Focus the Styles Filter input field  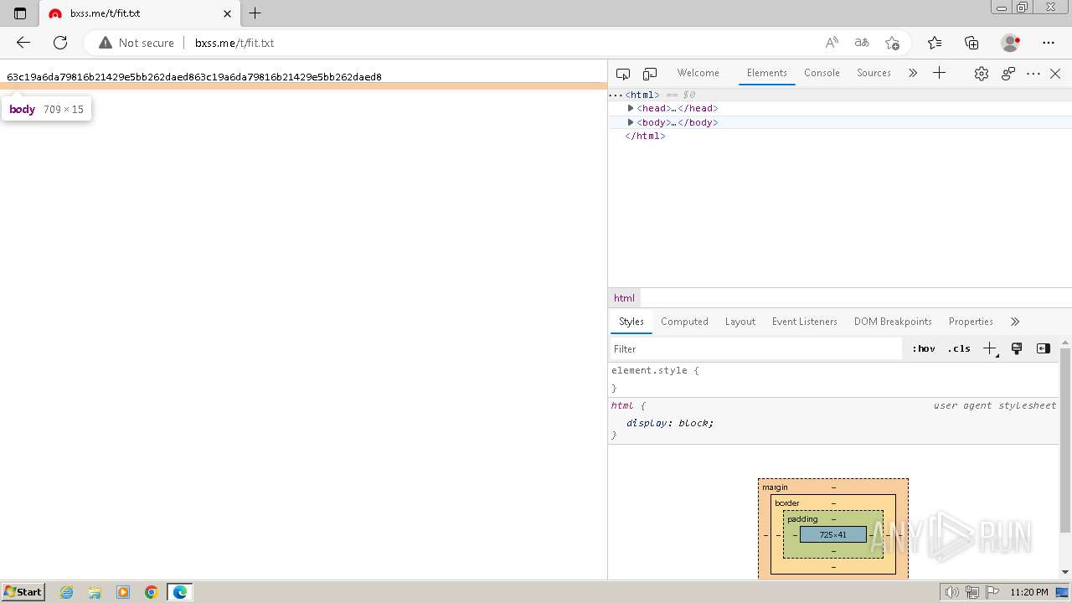(755, 348)
